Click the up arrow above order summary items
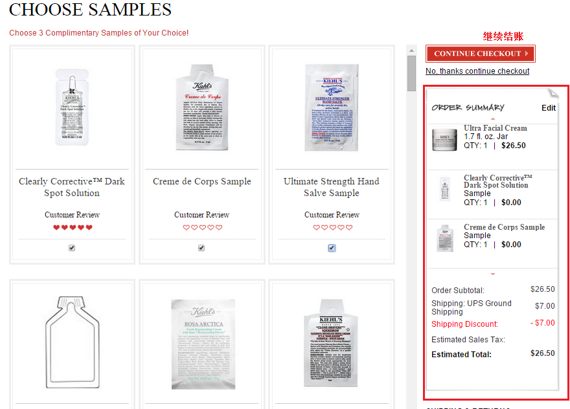 [x=493, y=119]
